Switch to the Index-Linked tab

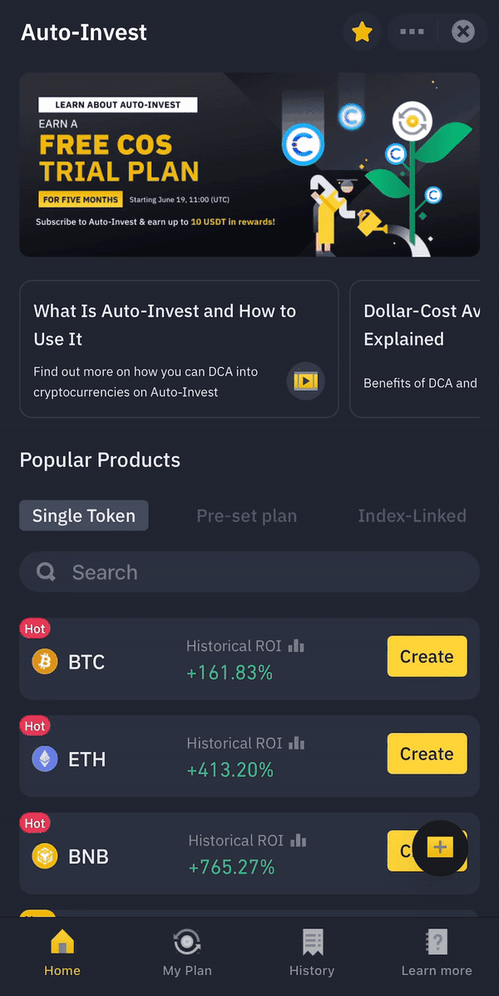click(412, 515)
